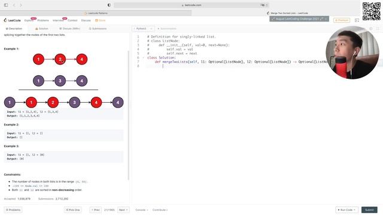Click the Premium button
The image size is (383, 215).
[x=342, y=20]
